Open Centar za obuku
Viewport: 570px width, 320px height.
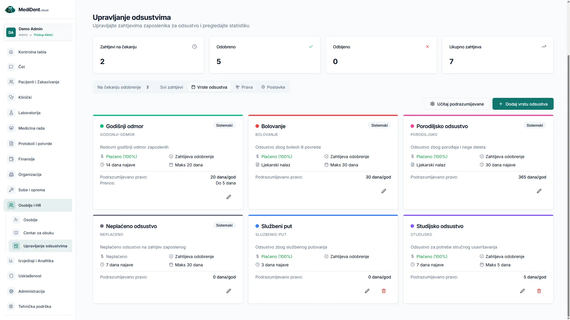pos(40,233)
